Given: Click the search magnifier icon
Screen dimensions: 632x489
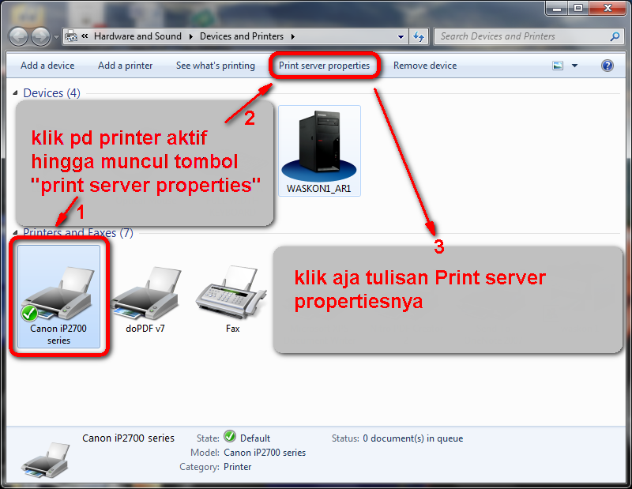Looking at the screenshot, I should click(x=615, y=36).
